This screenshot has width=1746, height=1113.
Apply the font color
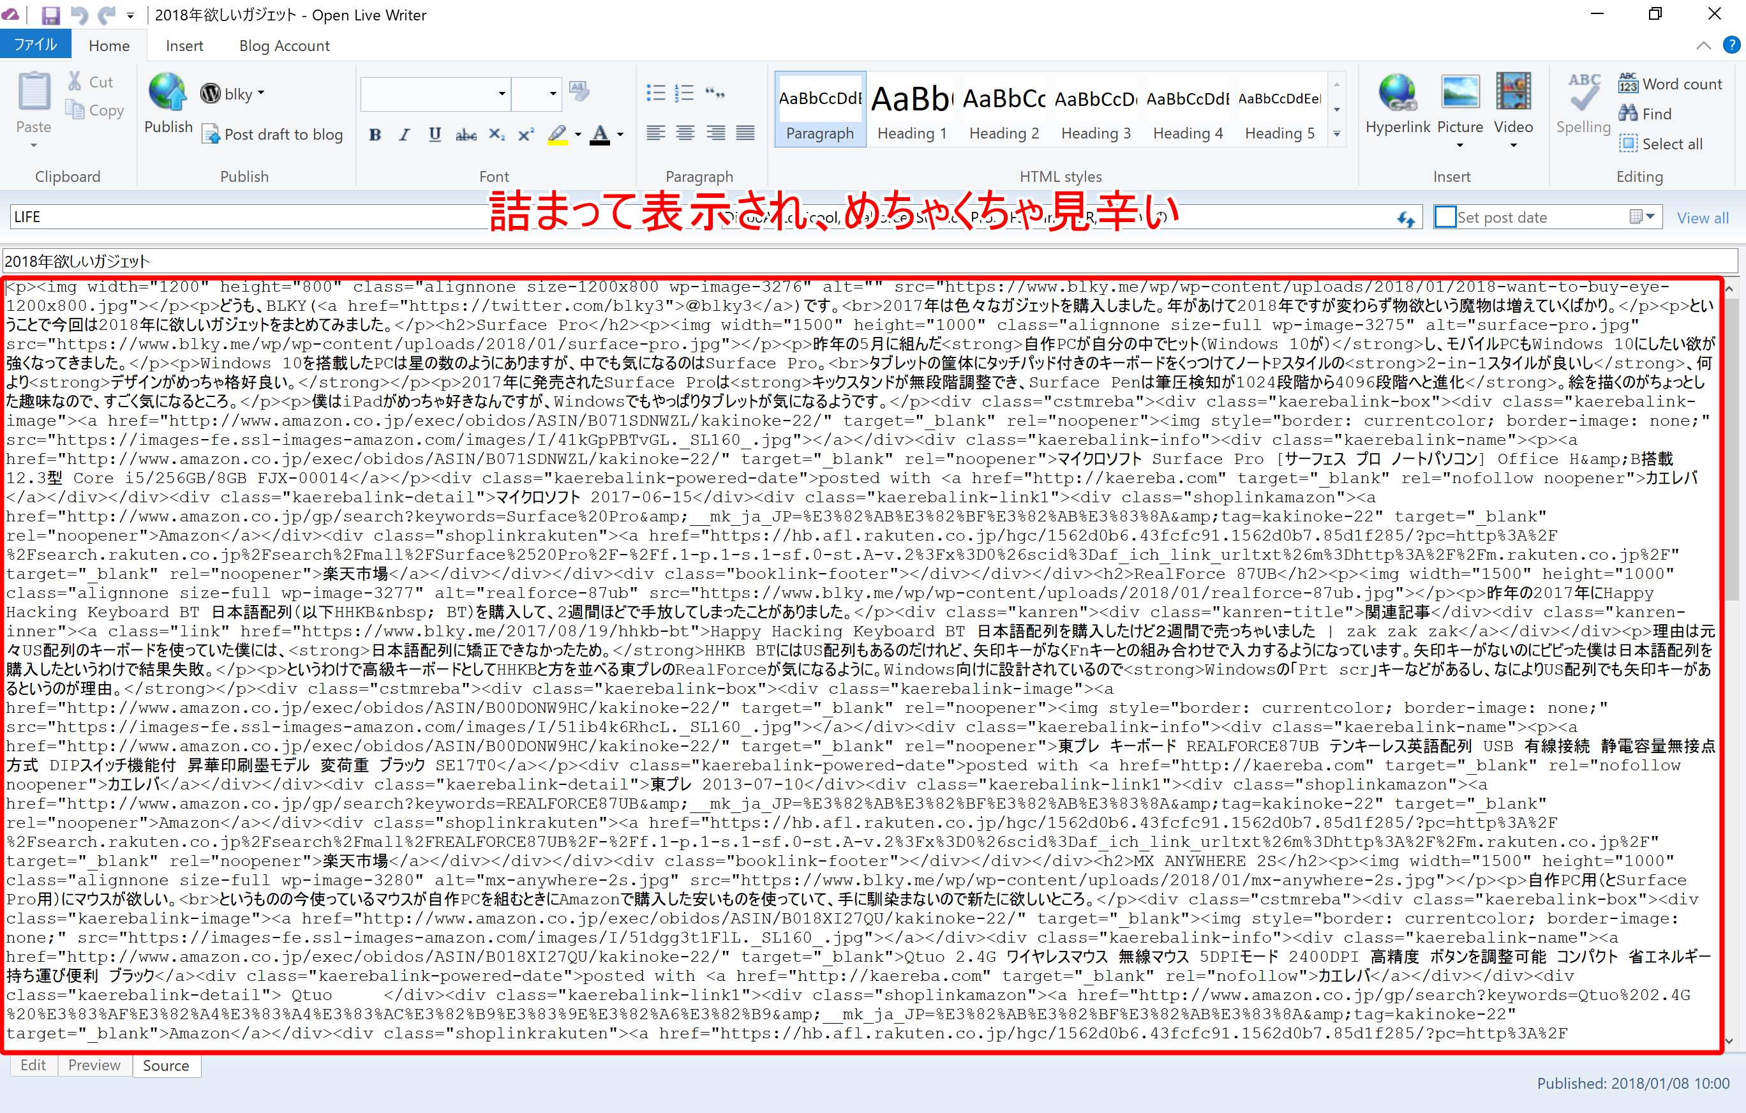click(600, 134)
